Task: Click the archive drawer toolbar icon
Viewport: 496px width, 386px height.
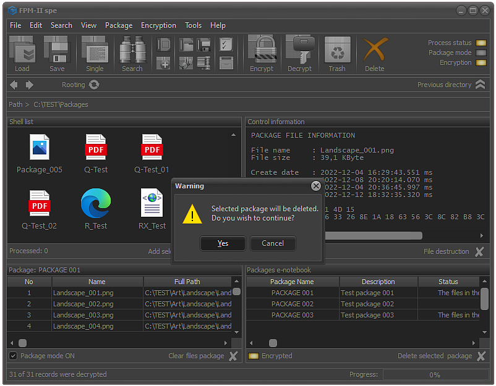Action: [x=226, y=63]
